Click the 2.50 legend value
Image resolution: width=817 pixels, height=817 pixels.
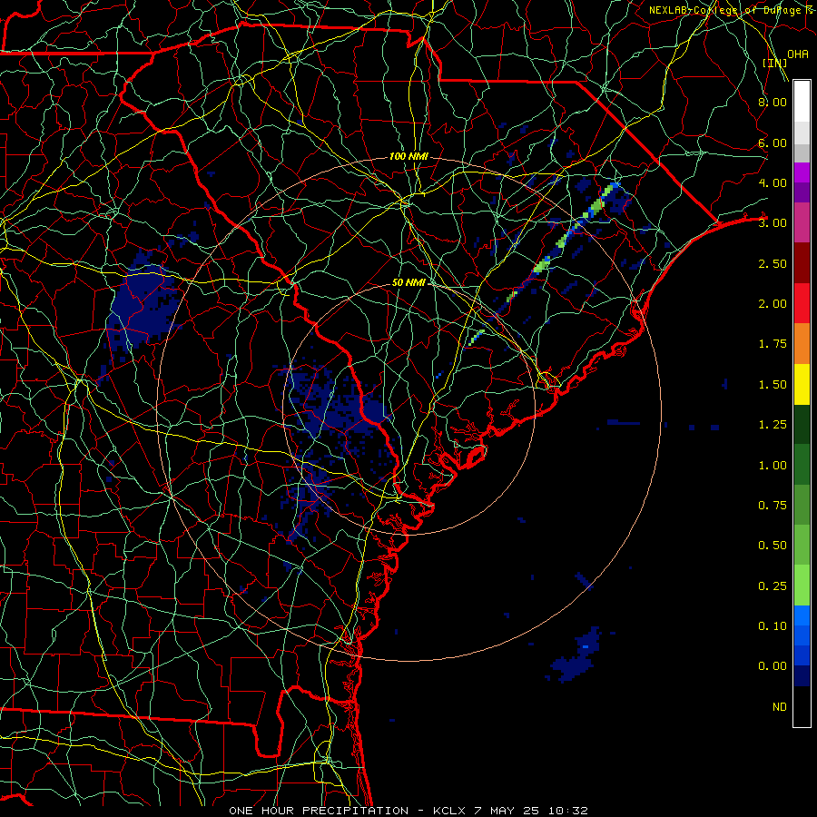coord(773,263)
